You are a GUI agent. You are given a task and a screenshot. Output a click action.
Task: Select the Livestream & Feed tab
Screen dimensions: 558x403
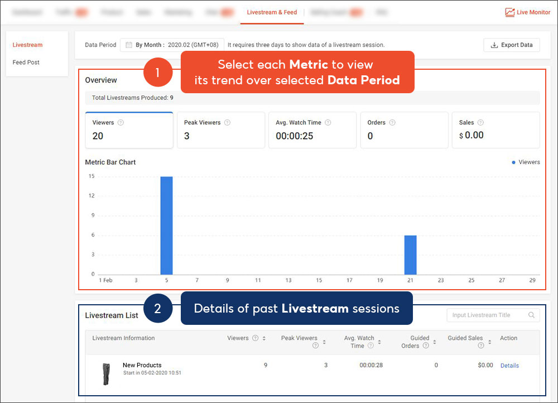pos(272,12)
